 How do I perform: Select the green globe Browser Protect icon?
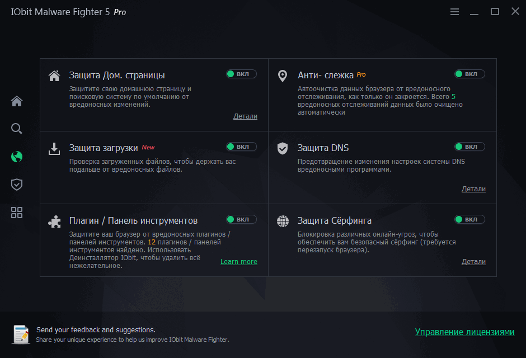[16, 157]
